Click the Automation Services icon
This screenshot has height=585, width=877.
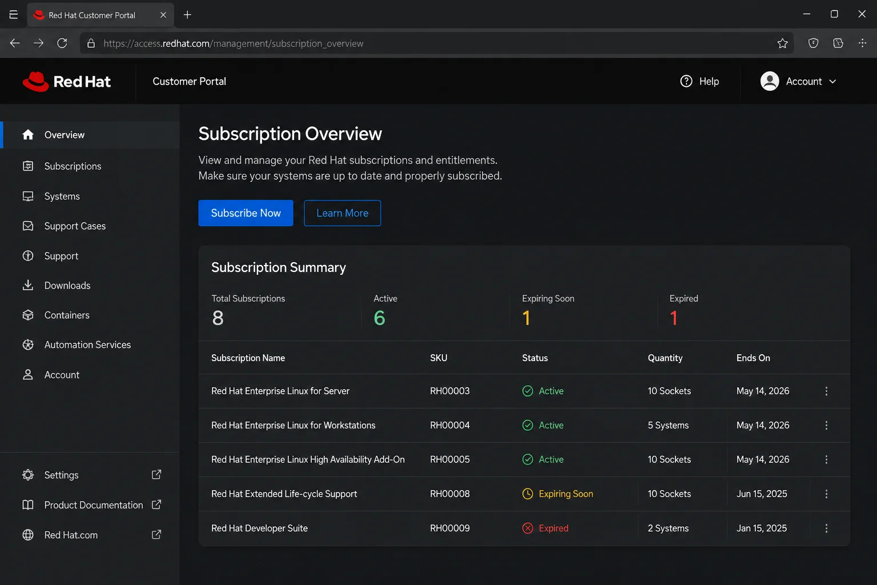click(27, 344)
